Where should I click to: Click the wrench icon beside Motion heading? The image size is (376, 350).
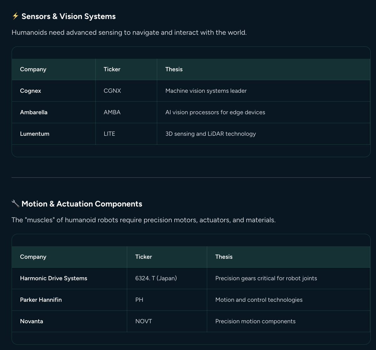pyautogui.click(x=15, y=204)
